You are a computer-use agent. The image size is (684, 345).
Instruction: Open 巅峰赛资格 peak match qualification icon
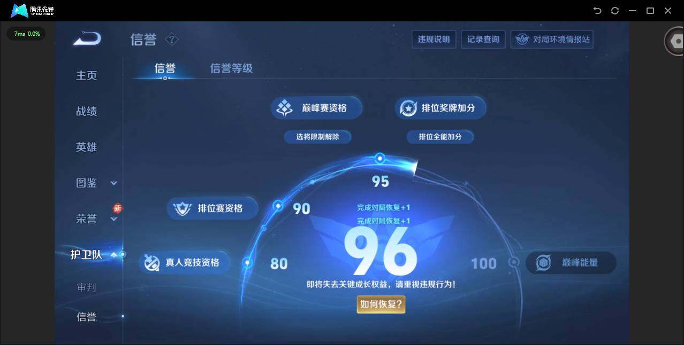283,107
